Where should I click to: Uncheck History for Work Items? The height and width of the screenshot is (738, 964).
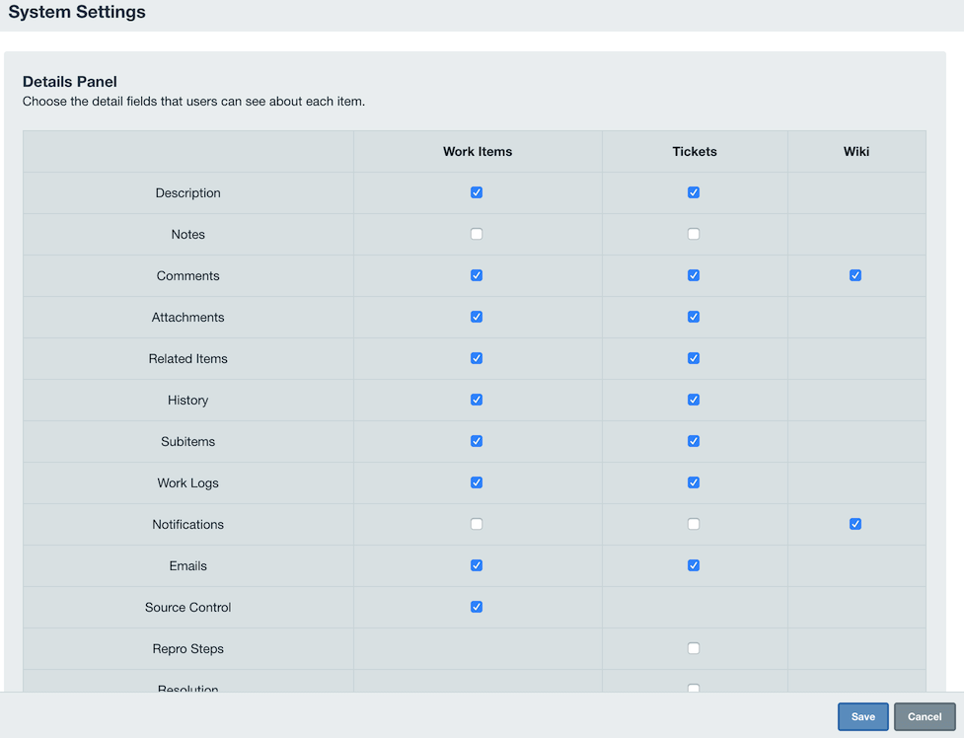click(x=477, y=400)
